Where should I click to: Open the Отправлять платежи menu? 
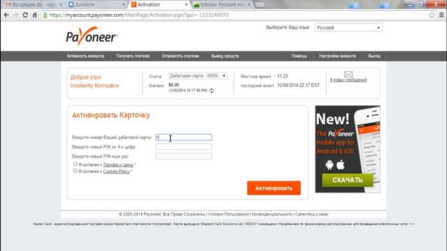coord(180,56)
